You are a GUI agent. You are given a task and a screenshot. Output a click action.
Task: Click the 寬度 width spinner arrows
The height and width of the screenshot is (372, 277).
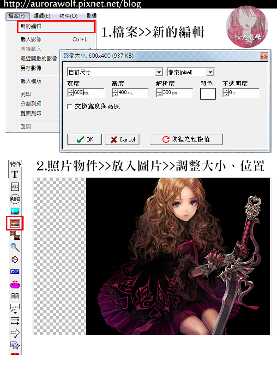tap(71, 93)
